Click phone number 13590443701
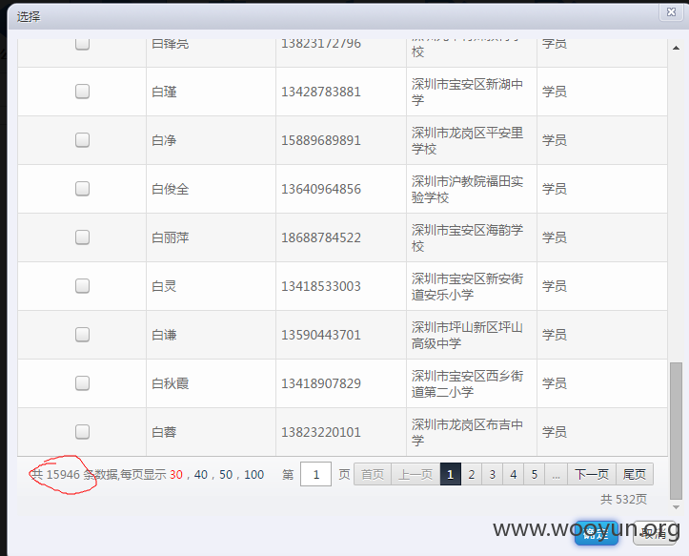The width and height of the screenshot is (689, 556). (x=321, y=335)
